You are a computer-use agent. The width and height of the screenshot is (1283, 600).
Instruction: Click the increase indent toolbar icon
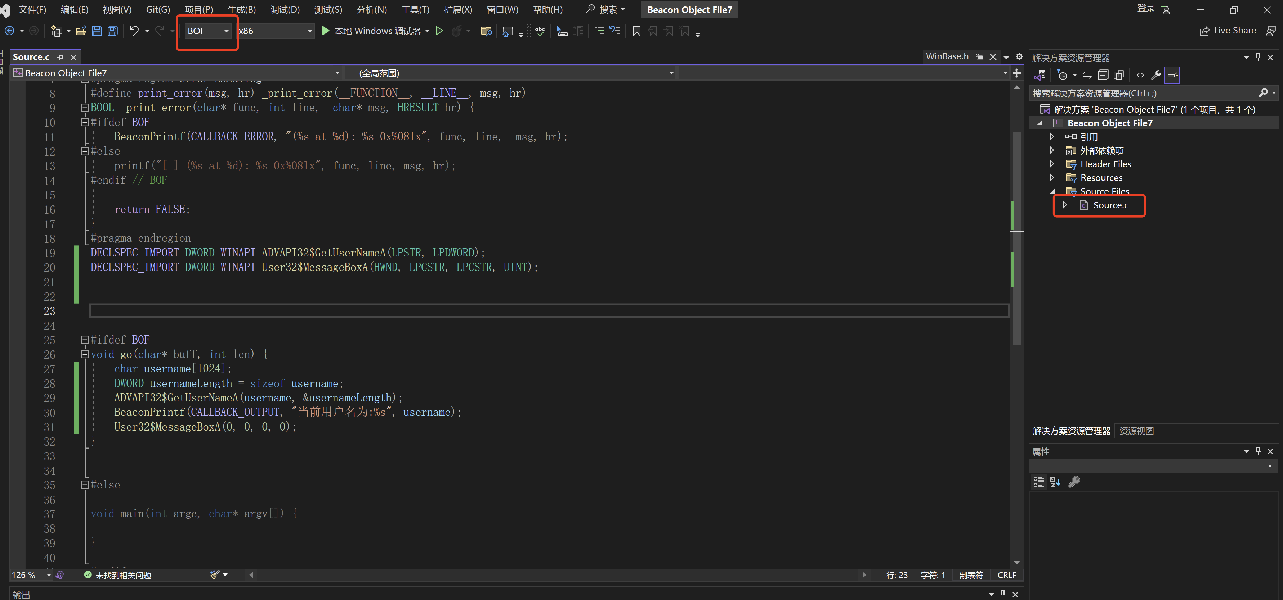600,31
